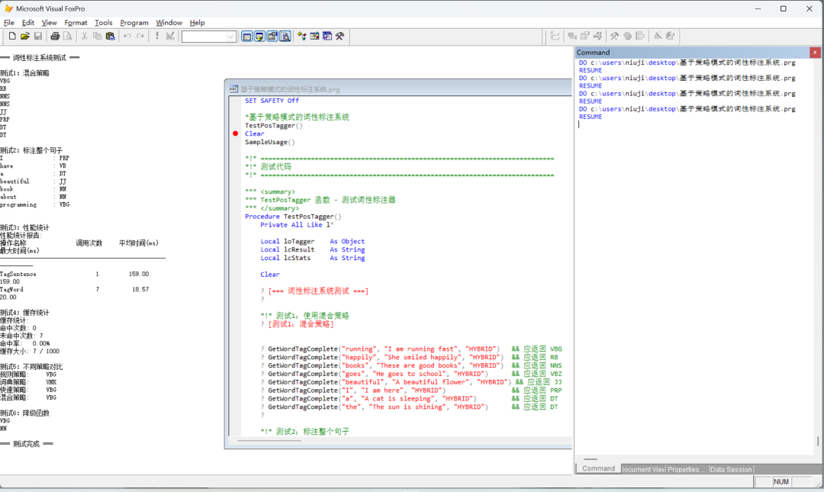Toggle the Document View Window button
Viewport: 824px width, 492px height.
click(284, 36)
